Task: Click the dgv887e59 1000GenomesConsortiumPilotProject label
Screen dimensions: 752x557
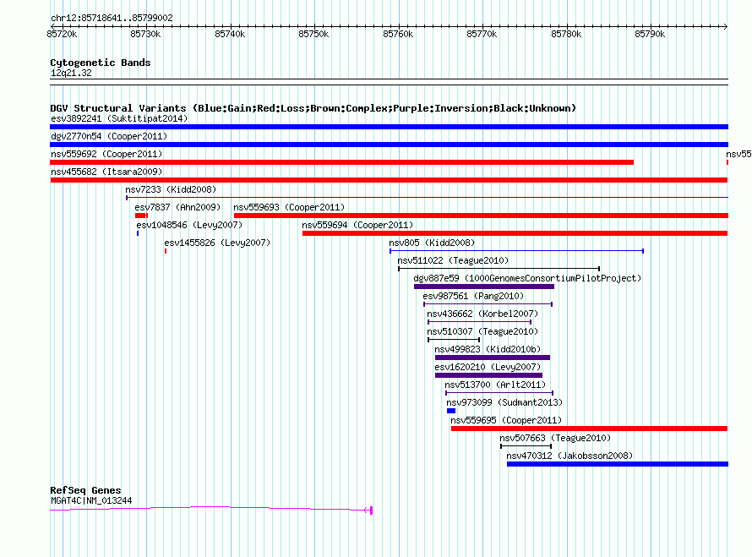Action: (527, 278)
